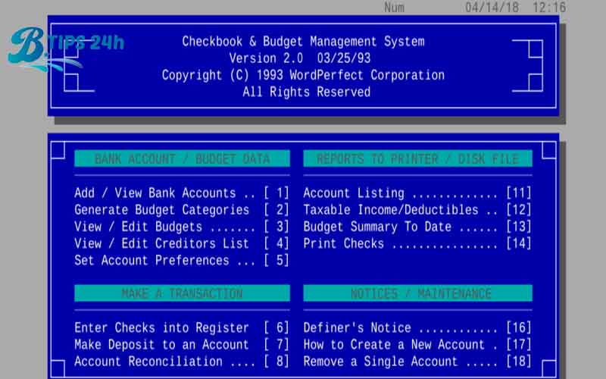Click the 12:16 clock display
The height and width of the screenshot is (379, 606).
549,8
